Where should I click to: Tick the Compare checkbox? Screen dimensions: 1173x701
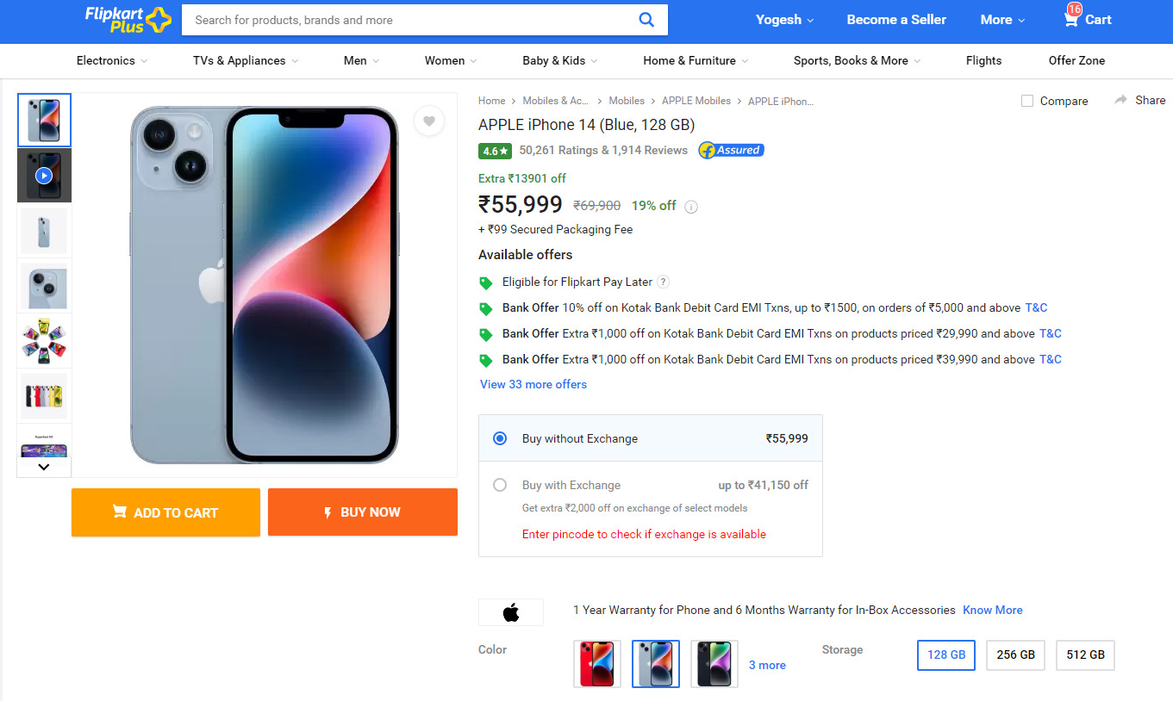point(1027,101)
